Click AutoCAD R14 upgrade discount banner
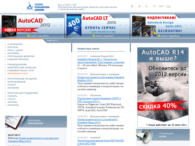Screen dimensions: 195x146 (x=163, y=88)
